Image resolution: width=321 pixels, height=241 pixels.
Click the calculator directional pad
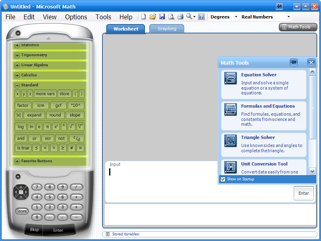21,192
